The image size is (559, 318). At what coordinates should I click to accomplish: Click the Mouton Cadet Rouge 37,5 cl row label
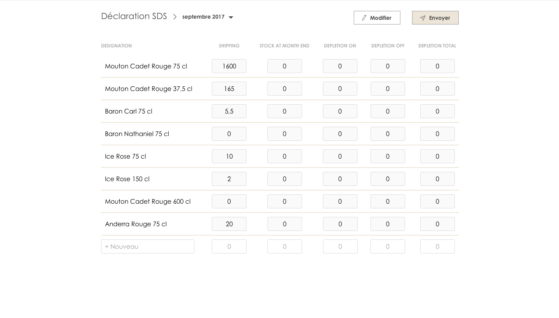[x=148, y=89]
